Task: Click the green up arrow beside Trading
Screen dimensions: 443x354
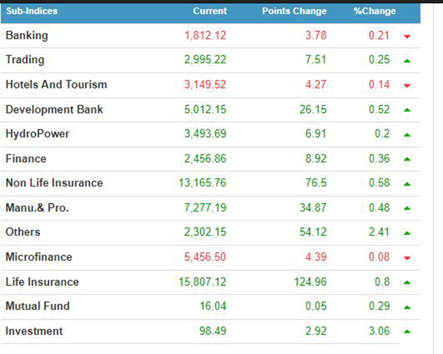Action: pyautogui.click(x=407, y=61)
